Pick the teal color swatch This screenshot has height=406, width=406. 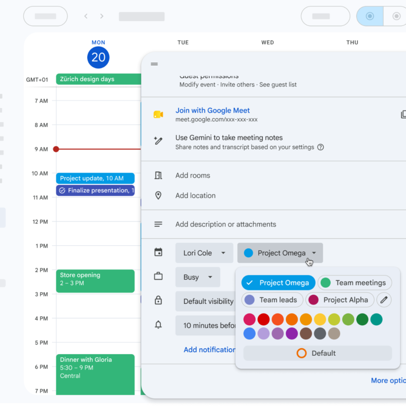(377, 320)
